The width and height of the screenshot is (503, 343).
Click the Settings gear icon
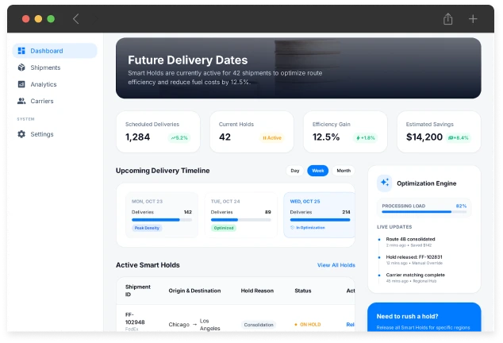(x=21, y=134)
